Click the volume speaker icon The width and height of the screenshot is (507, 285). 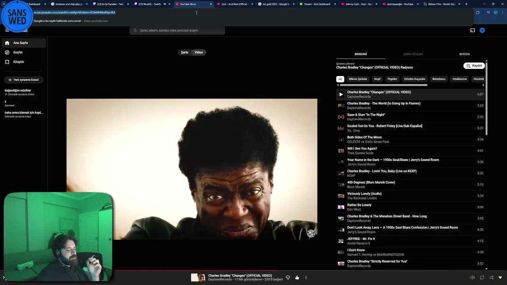472,277
